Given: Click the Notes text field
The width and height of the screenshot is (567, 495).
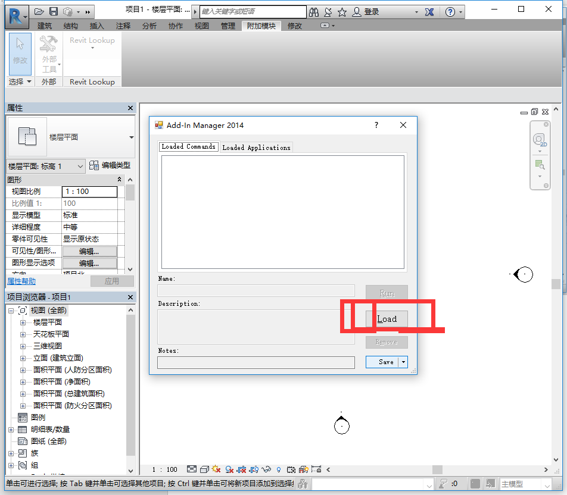Looking at the screenshot, I should pos(256,363).
